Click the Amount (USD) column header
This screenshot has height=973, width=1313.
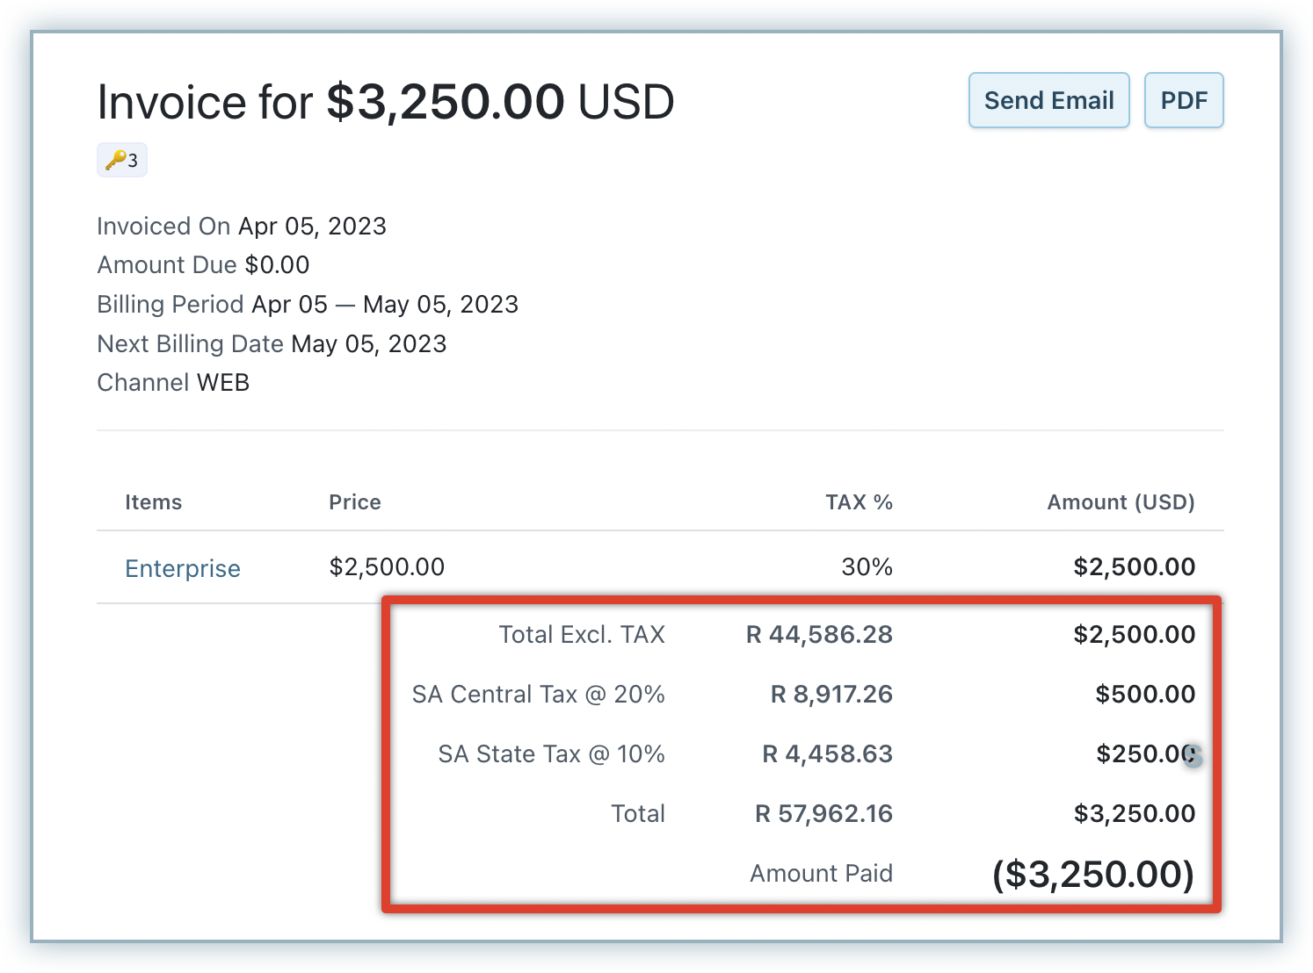1120,502
